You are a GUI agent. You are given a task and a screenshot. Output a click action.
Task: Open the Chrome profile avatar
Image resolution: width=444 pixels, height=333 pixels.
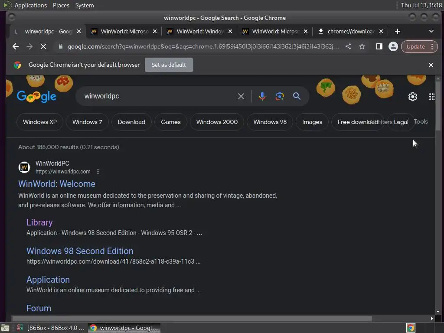tap(393, 46)
